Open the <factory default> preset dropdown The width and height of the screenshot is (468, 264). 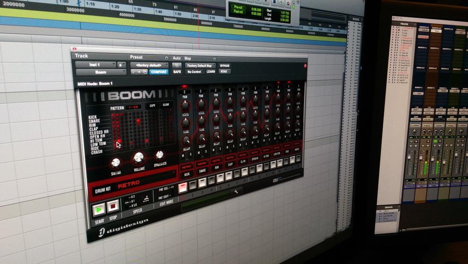(149, 65)
